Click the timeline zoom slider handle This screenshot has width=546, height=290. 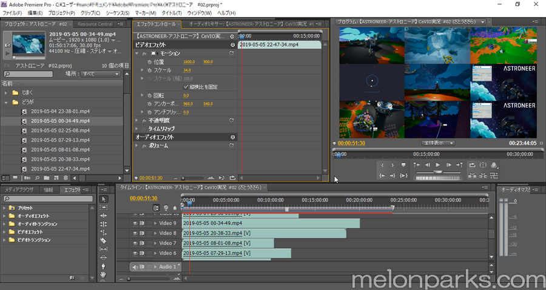(129, 279)
